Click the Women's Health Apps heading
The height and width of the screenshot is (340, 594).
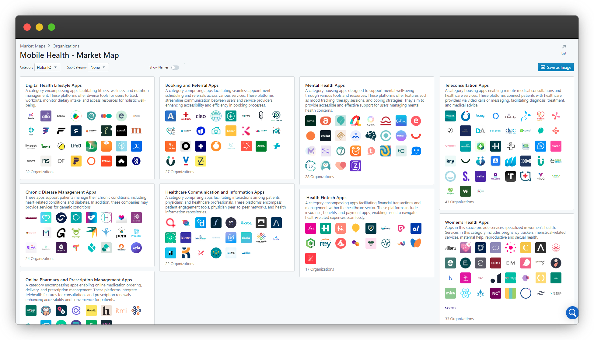pyautogui.click(x=466, y=222)
